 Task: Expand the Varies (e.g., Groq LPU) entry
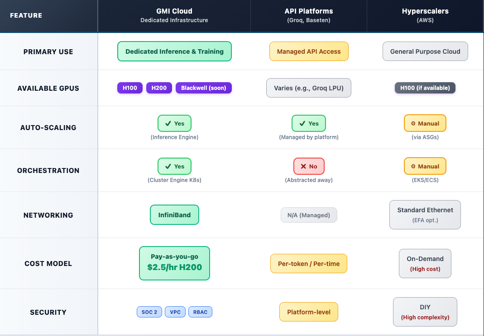point(309,88)
